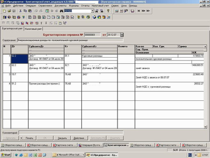
Task: Click the Действия... button
Action: point(80,138)
